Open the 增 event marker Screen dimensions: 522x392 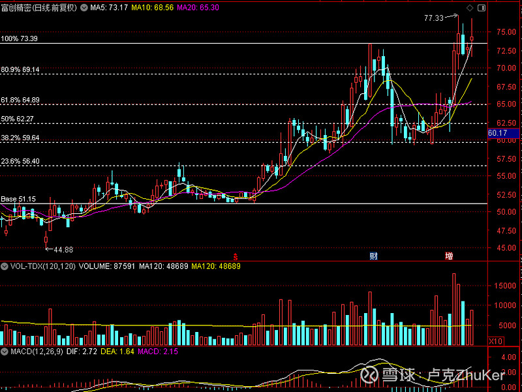(x=449, y=256)
